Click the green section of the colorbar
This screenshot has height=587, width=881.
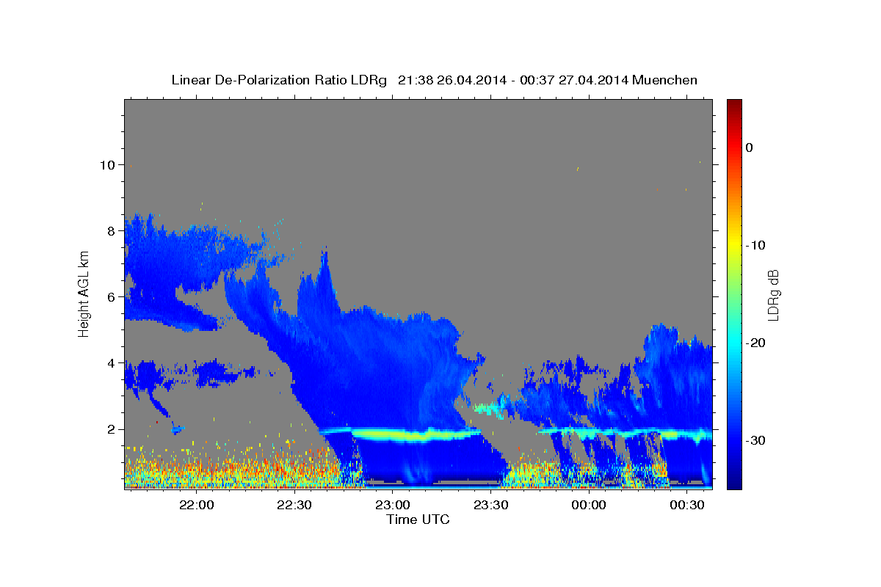click(734, 293)
